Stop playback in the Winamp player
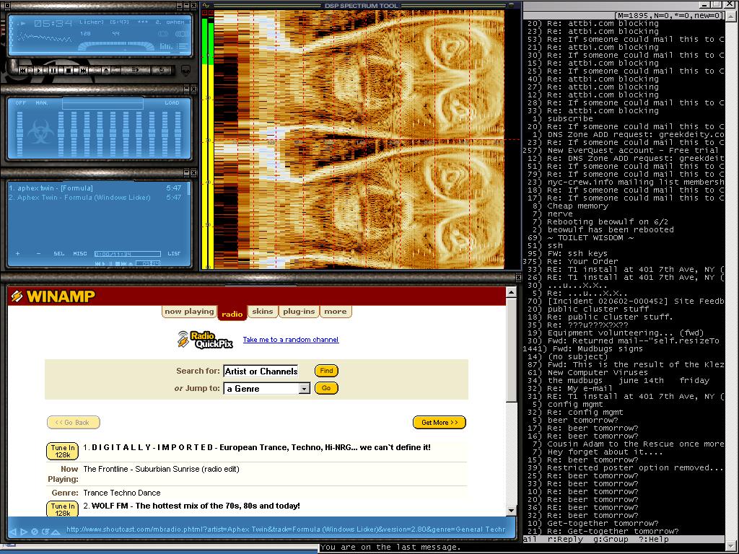739x554 pixels. [69, 71]
